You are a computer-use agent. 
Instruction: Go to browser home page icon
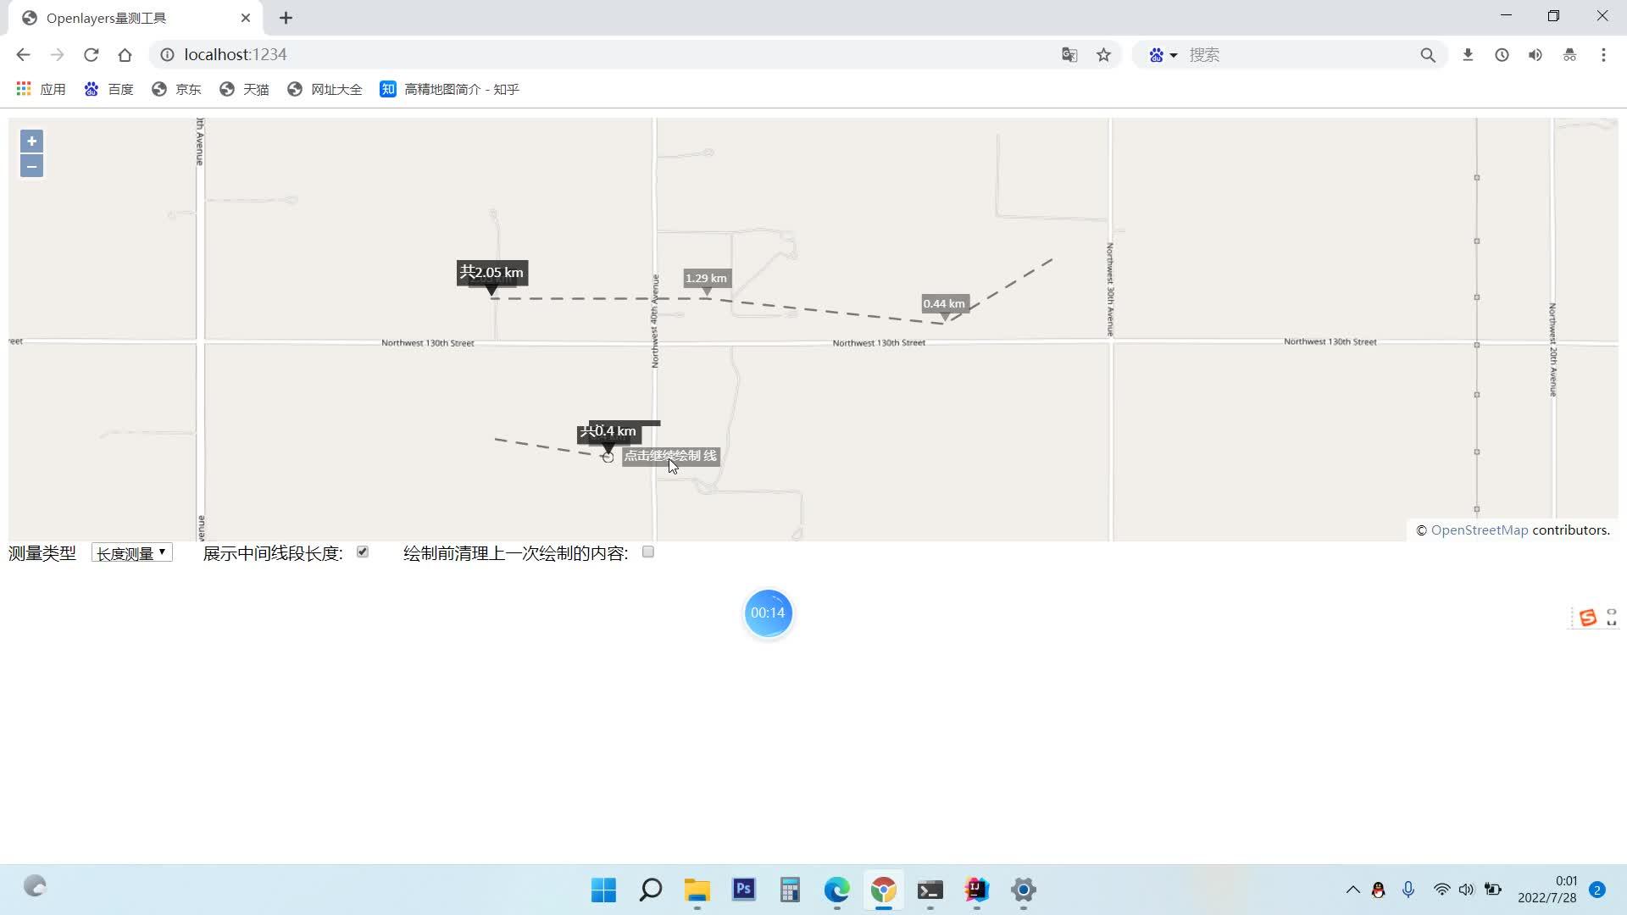125,55
